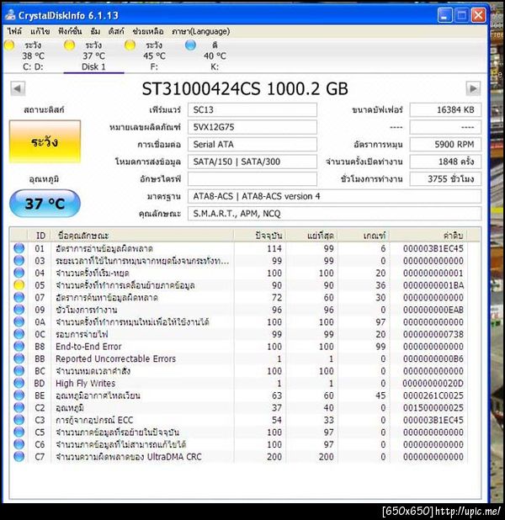Viewport: 505px width, 520px height.
Task: Click the ค่าดิบ (Raw values) column header
Action: 428,236
